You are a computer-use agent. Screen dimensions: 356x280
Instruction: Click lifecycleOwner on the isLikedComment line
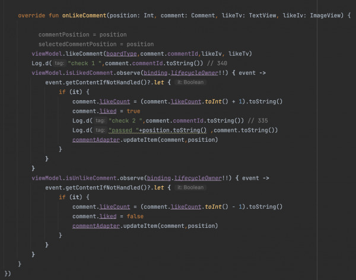(x=195, y=73)
